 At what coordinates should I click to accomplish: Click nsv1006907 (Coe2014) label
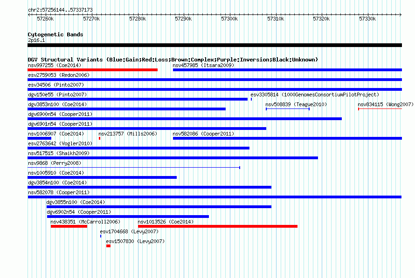(56, 134)
